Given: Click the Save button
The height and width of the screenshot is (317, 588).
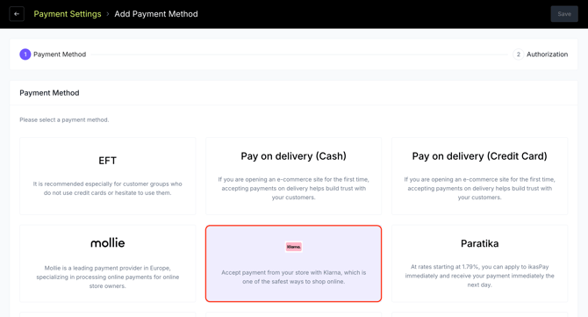Looking at the screenshot, I should click(x=564, y=14).
